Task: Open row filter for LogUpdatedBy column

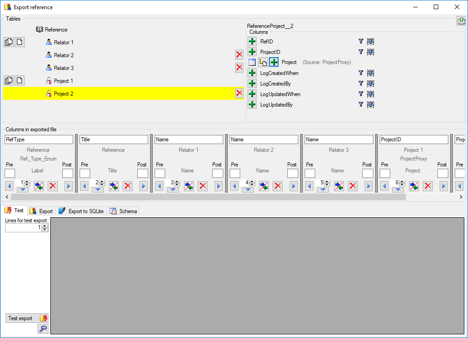Action: [x=371, y=104]
